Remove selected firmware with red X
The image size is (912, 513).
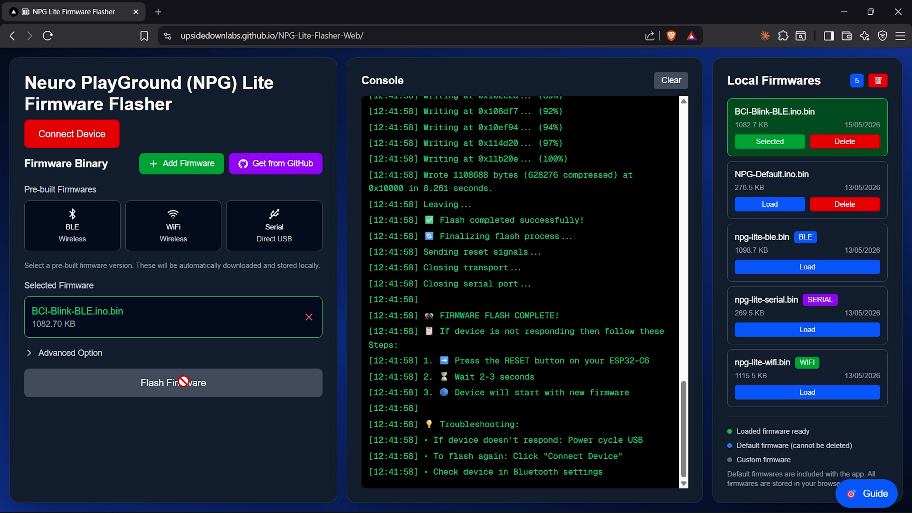(x=309, y=317)
